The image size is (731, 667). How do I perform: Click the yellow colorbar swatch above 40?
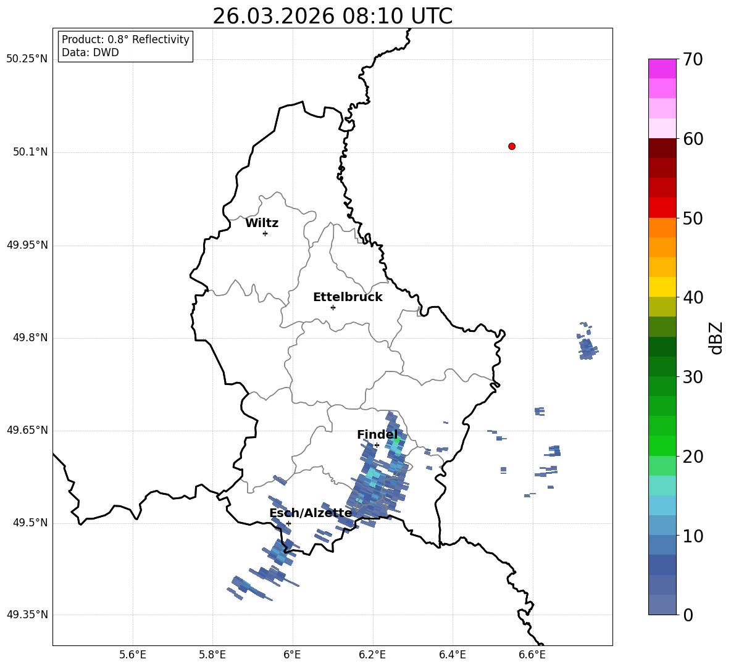point(662,287)
